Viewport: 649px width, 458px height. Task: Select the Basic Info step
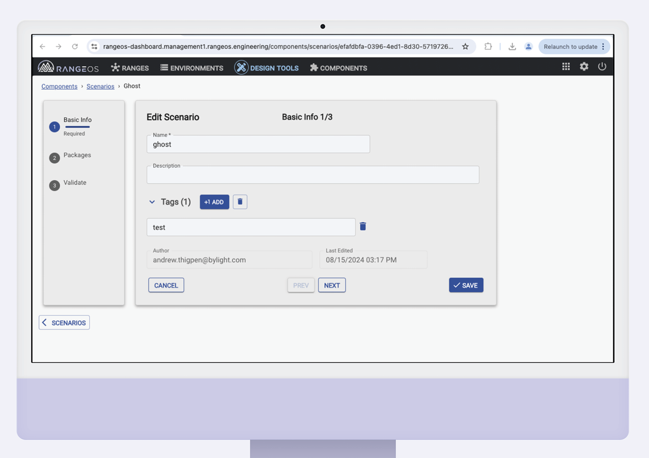pos(71,126)
